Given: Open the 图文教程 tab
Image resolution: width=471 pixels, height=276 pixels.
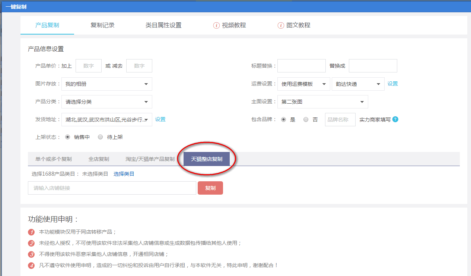Looking at the screenshot, I should point(299,25).
